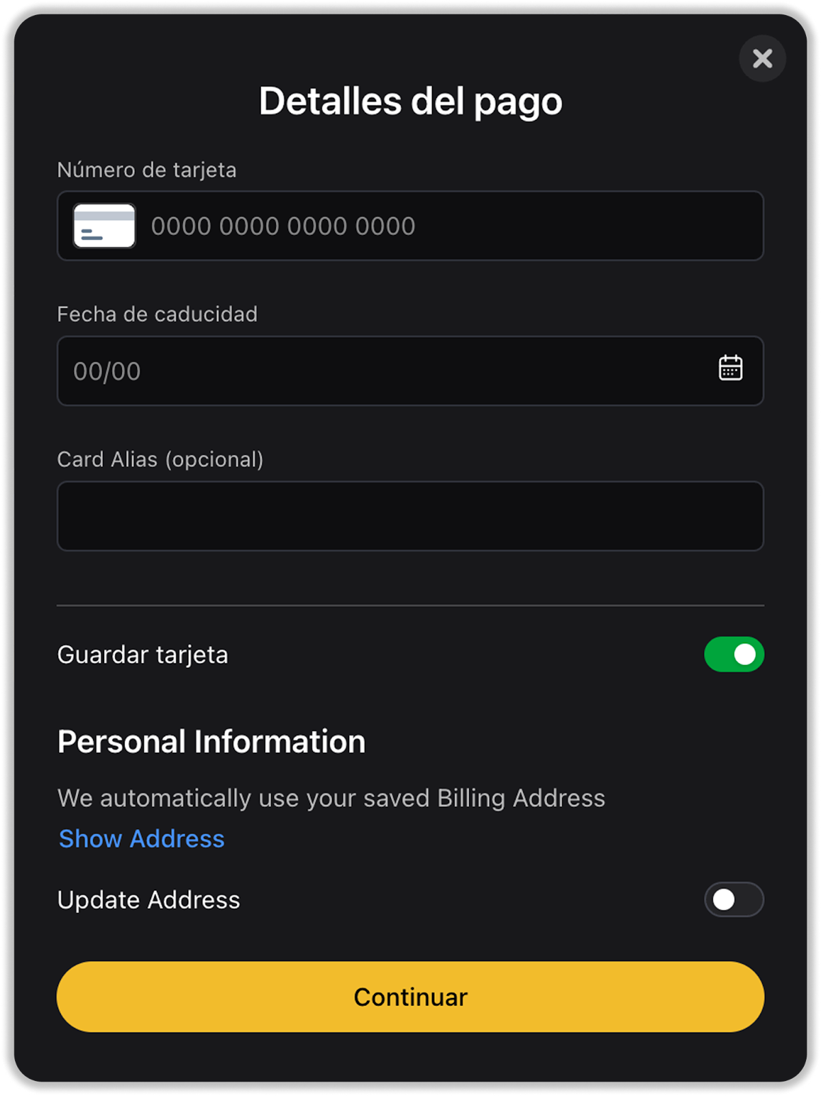Click the credit card icon

[104, 226]
